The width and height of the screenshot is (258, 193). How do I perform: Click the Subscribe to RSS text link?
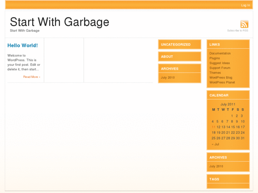click(x=238, y=30)
